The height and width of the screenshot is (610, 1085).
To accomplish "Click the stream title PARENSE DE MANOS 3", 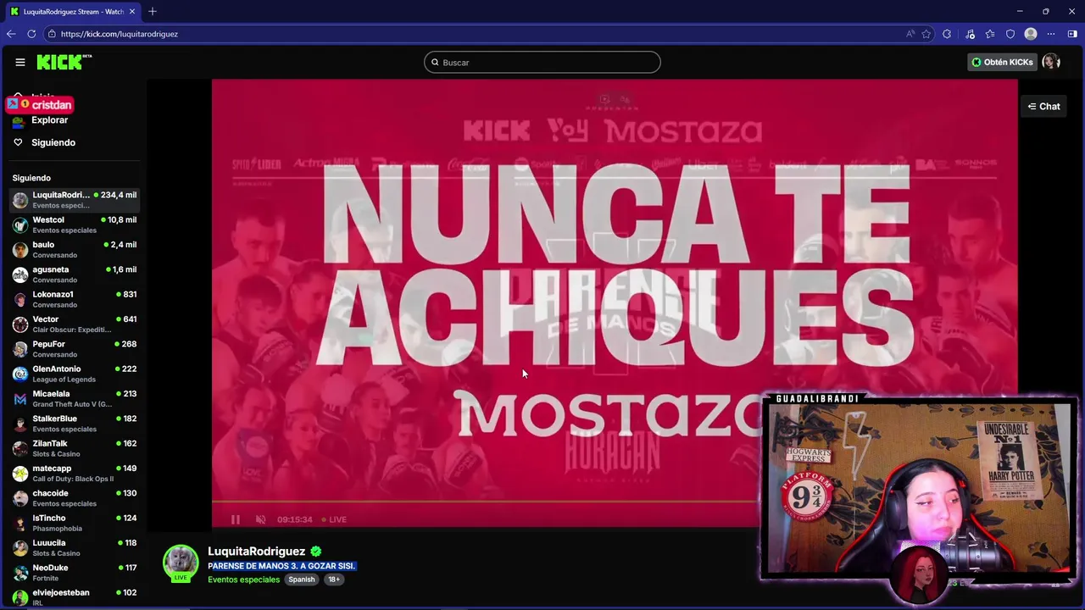I will pyautogui.click(x=281, y=566).
